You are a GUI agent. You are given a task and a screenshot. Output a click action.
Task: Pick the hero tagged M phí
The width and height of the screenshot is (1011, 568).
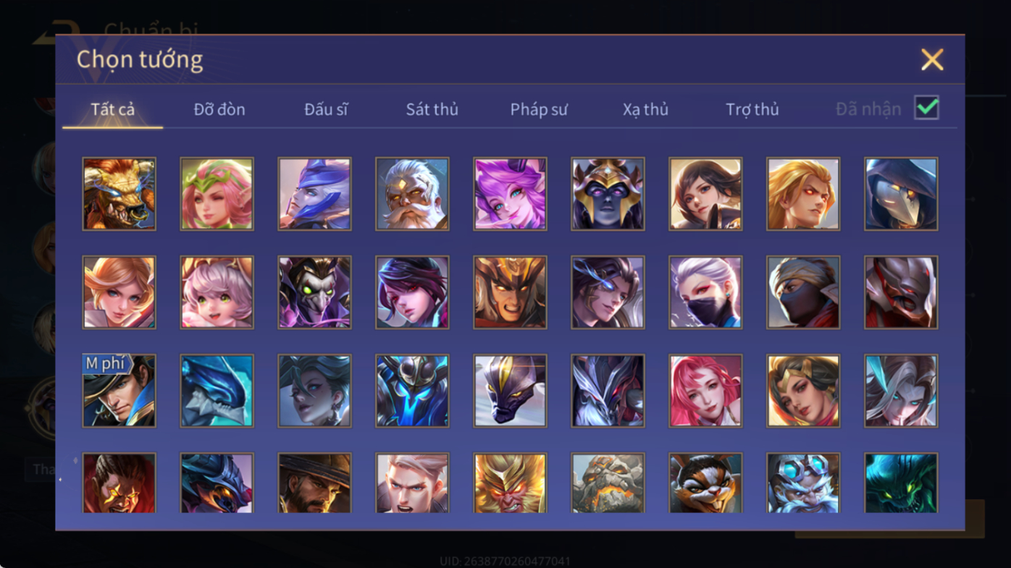click(x=119, y=391)
